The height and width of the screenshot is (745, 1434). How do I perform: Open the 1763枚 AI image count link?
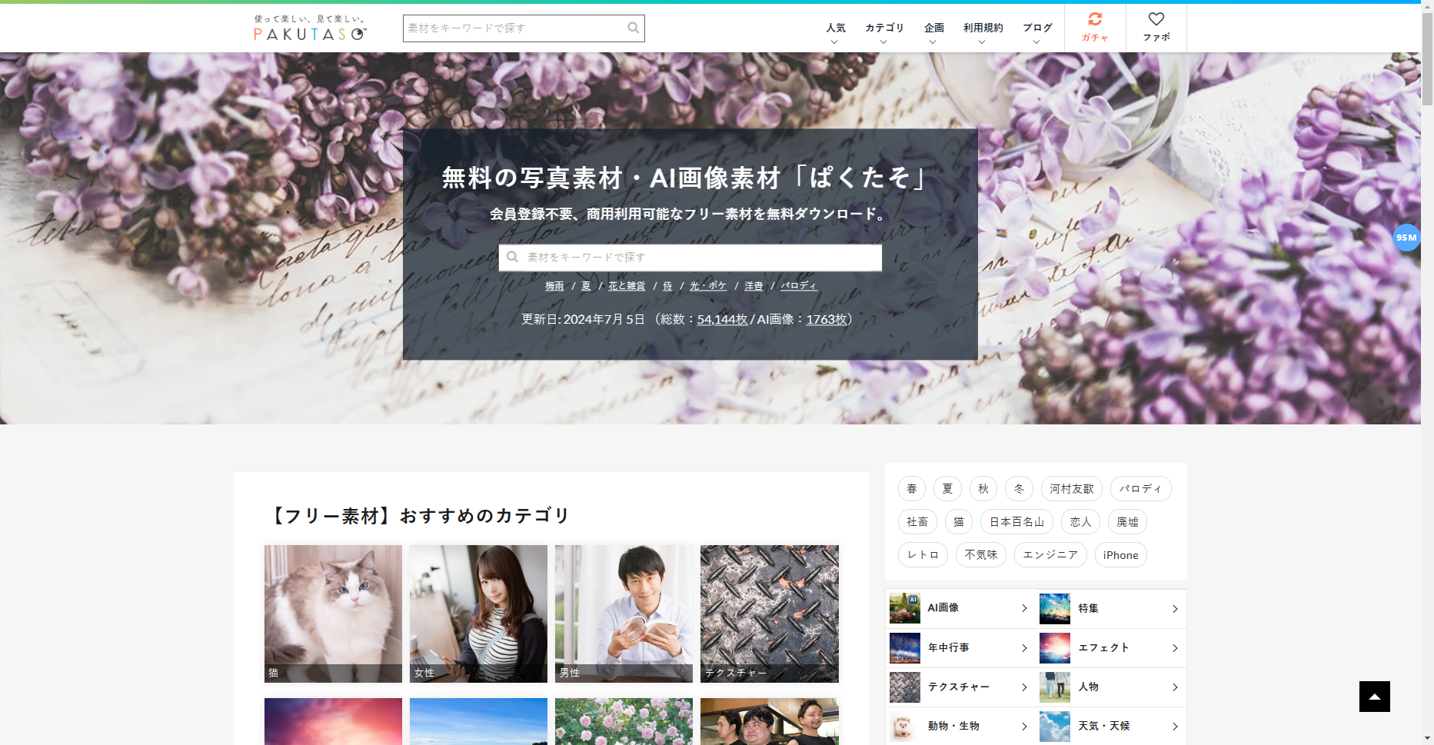[x=827, y=319]
